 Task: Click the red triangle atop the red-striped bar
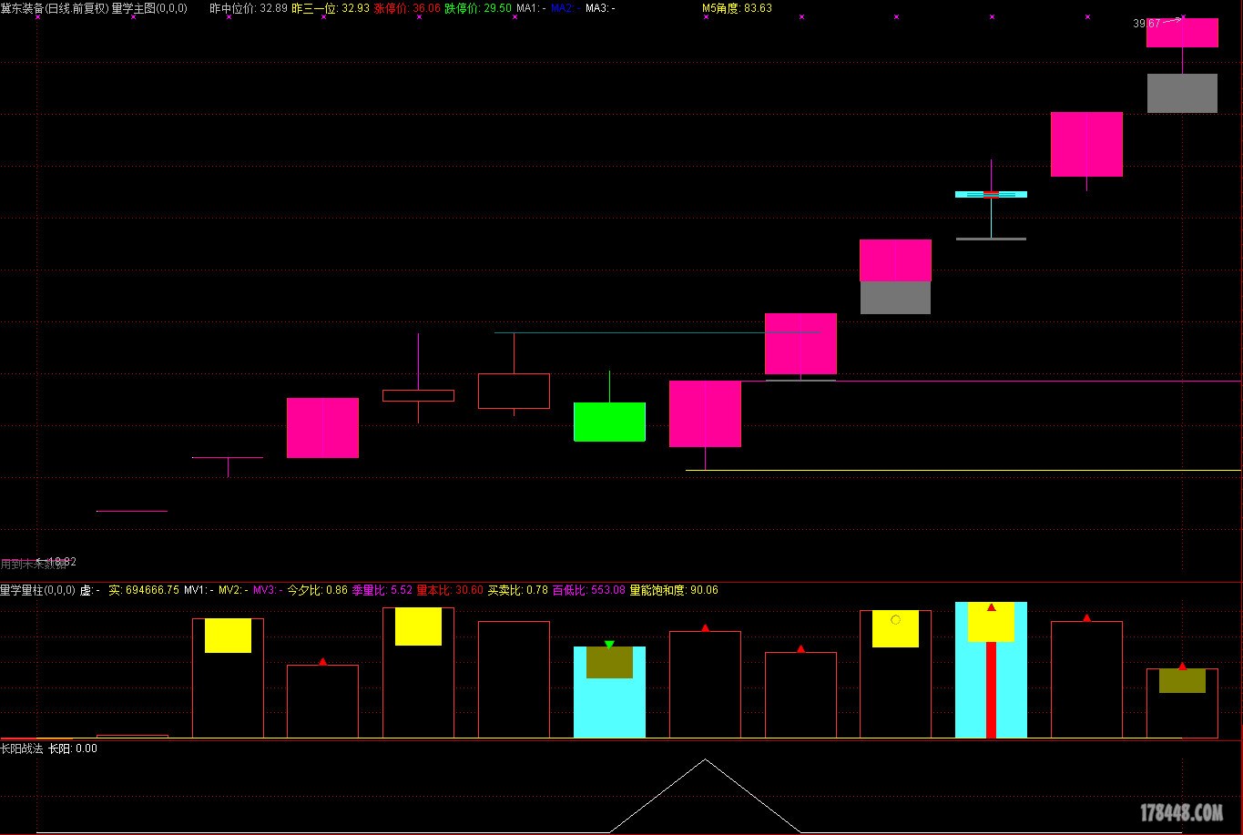[991, 607]
